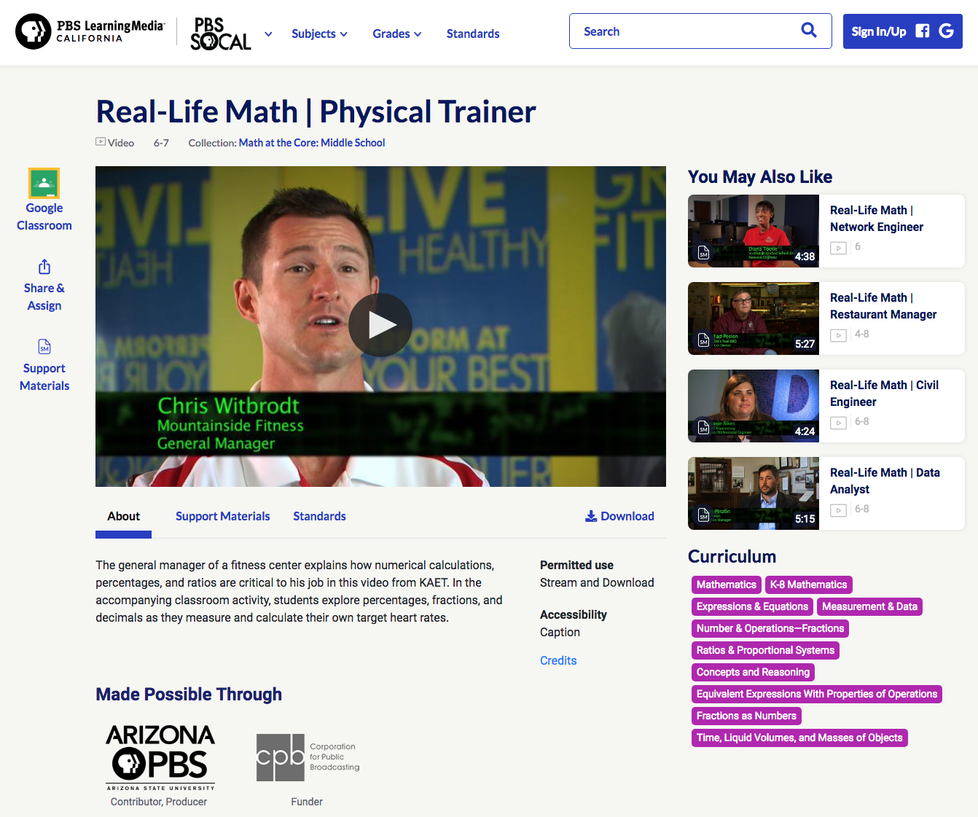Open the Real-Life Math Civil Engineer thumbnail
The image size is (978, 817).
pos(753,406)
